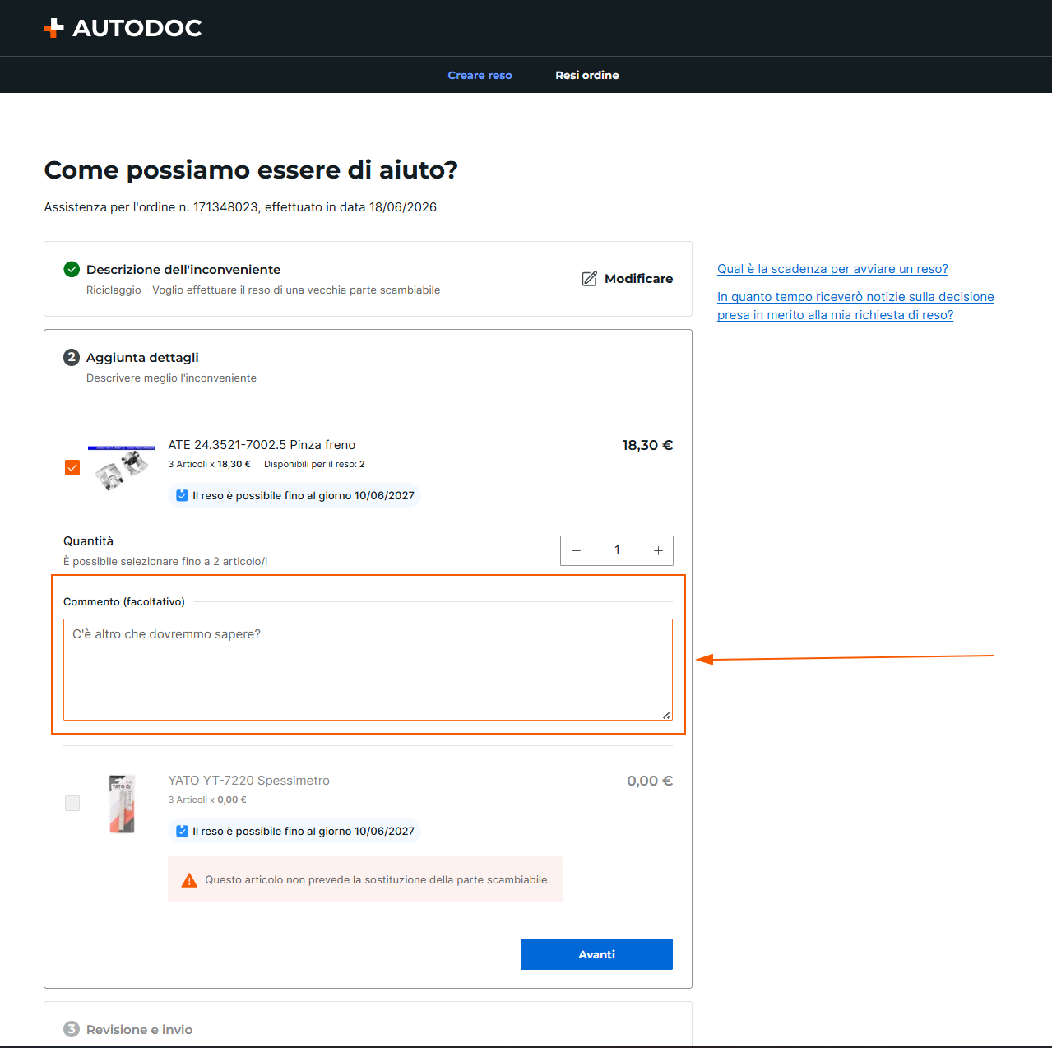The width and height of the screenshot is (1052, 1048).
Task: Increase quantity with the plus button
Action: point(658,550)
